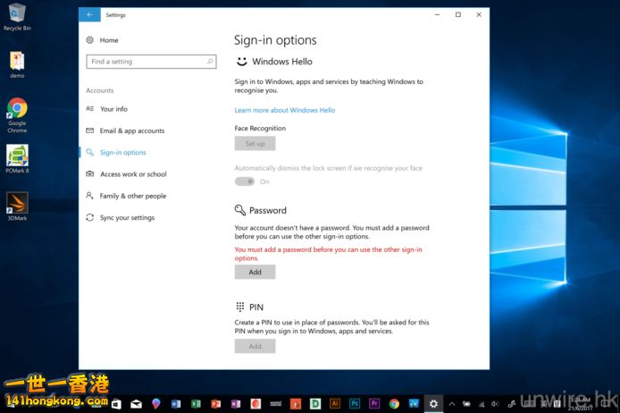The width and height of the screenshot is (620, 413).
Task: Click the envelope icon beside Email & app accounts
Action: point(90,131)
